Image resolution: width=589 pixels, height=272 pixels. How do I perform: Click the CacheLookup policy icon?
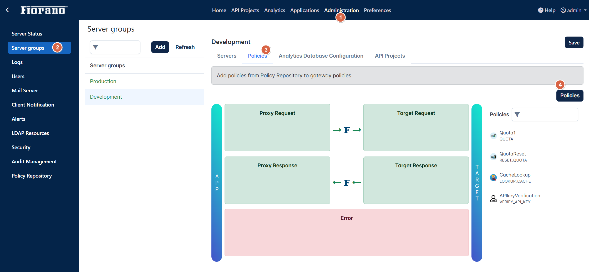coord(493,178)
